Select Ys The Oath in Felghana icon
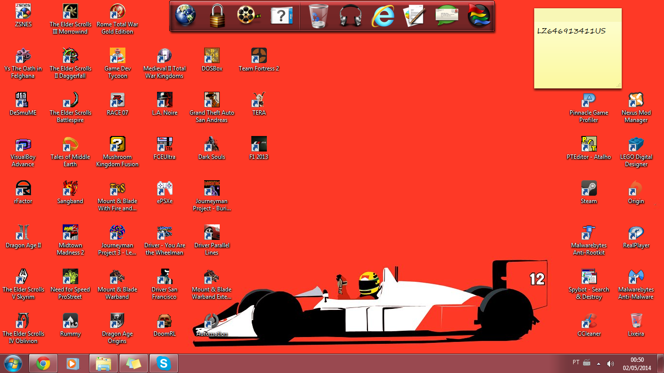This screenshot has height=373, width=664. click(23, 55)
